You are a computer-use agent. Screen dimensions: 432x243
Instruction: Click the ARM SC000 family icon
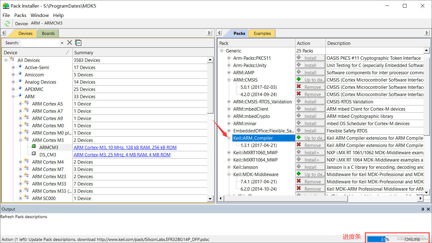(27, 198)
